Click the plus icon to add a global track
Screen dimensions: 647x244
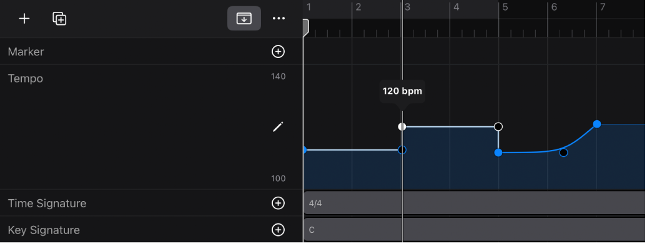pos(24,19)
